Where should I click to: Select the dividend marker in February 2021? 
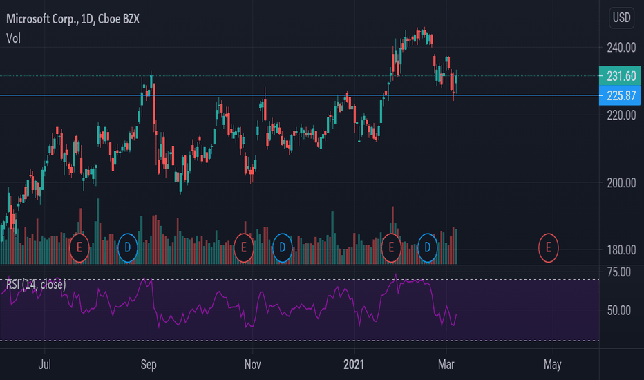coord(428,248)
